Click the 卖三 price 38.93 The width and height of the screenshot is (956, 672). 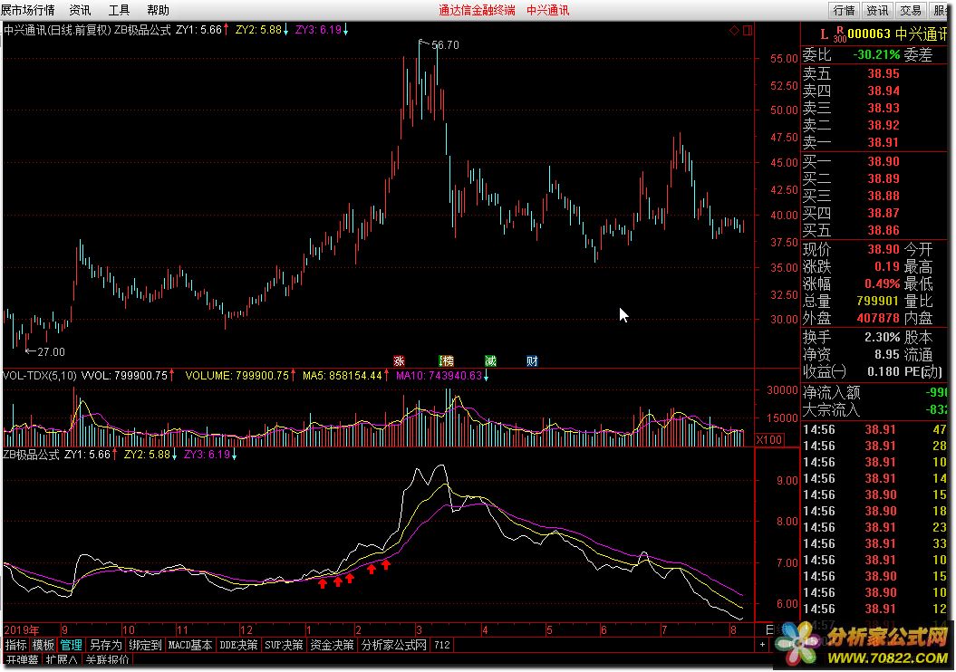884,108
